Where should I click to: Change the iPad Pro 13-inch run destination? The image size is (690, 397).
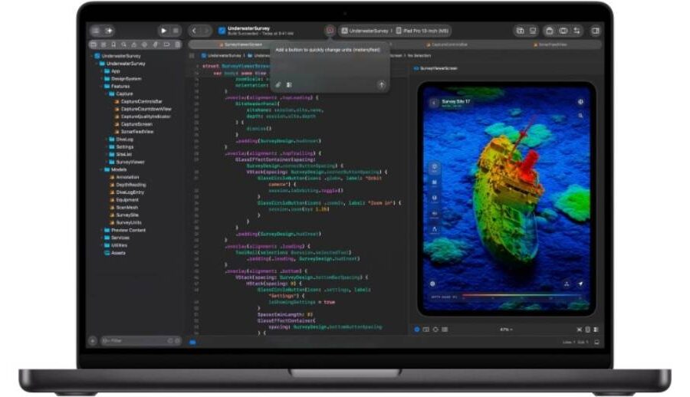point(422,31)
